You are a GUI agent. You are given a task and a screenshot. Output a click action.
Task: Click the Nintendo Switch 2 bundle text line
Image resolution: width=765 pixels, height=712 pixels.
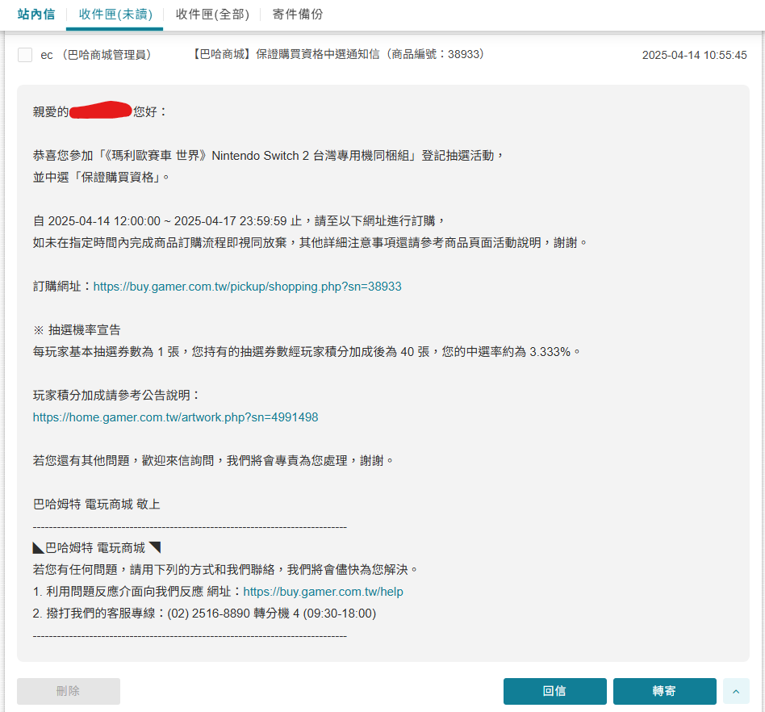(x=269, y=156)
